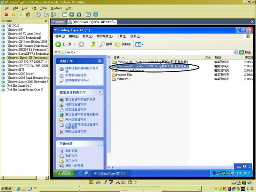Select [MS-DOS] in the Favorites list
Image resolution: width=256 pixels, height=192 pixels.
click(12, 26)
